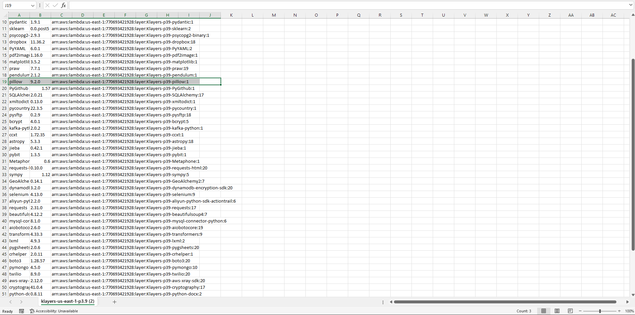Click the horizontal scrollbar right arrow
The height and width of the screenshot is (315, 635).
coord(627,302)
